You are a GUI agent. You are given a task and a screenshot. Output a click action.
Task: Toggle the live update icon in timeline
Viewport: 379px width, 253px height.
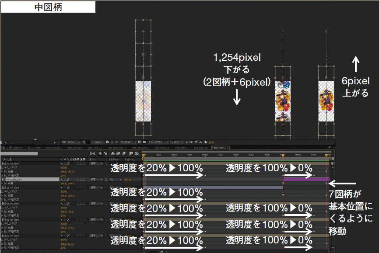[100, 153]
